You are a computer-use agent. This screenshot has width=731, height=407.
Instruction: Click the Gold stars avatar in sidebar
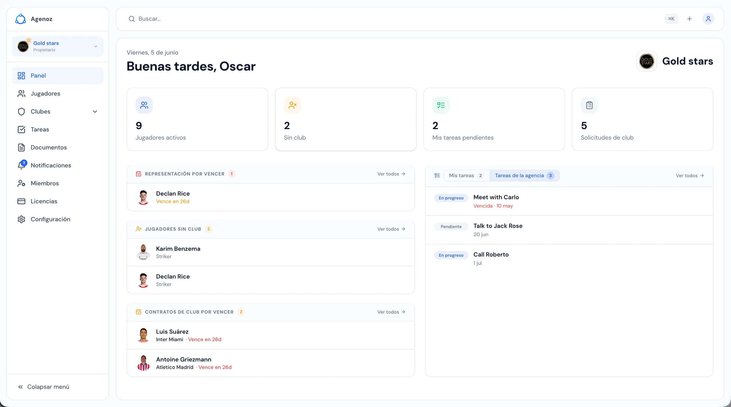[23, 46]
